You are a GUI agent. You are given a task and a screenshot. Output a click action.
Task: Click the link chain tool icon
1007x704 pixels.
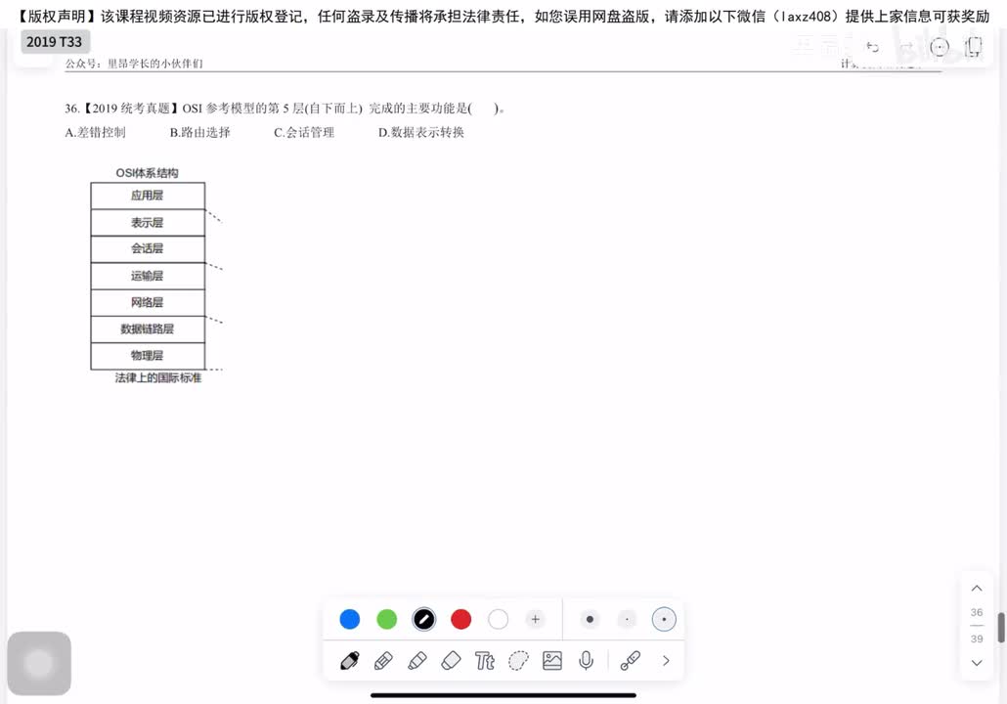tap(631, 660)
